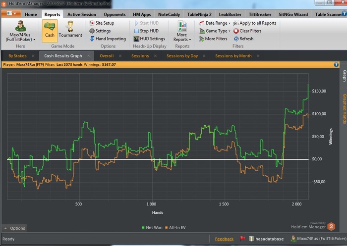
Task: Select Cash game mode
Action: pyautogui.click(x=50, y=31)
